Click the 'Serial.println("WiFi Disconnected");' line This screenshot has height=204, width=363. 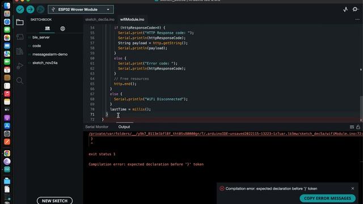(151, 99)
